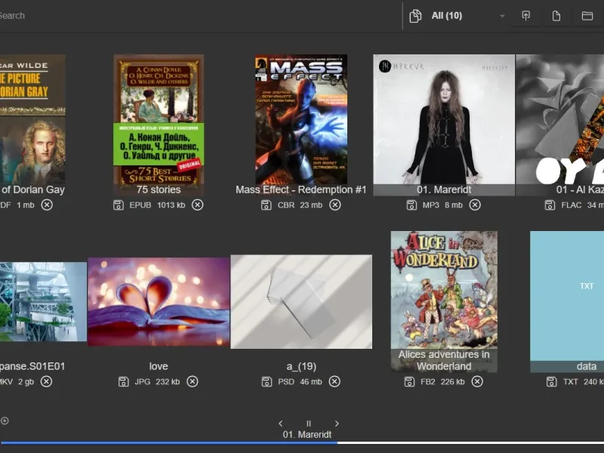
Task: Click the 'love' file name
Action: (159, 366)
